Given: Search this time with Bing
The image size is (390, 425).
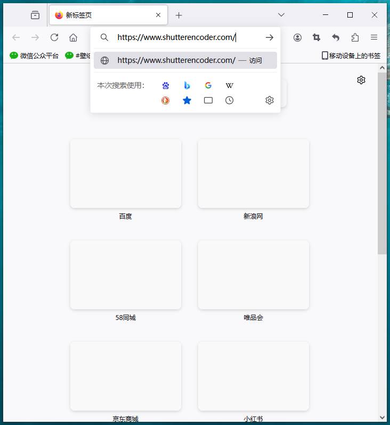Looking at the screenshot, I should (x=187, y=86).
